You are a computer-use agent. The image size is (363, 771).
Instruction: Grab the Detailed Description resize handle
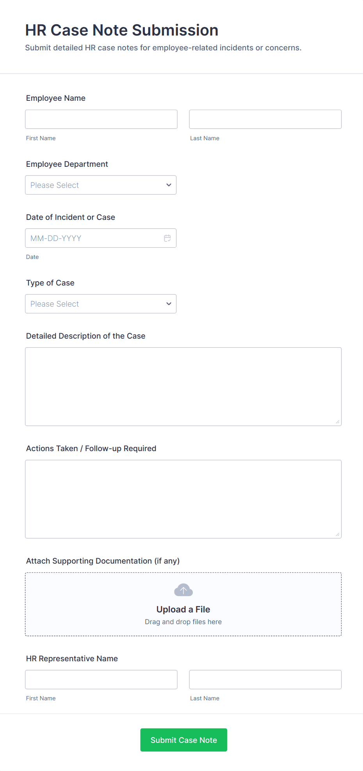(x=338, y=422)
